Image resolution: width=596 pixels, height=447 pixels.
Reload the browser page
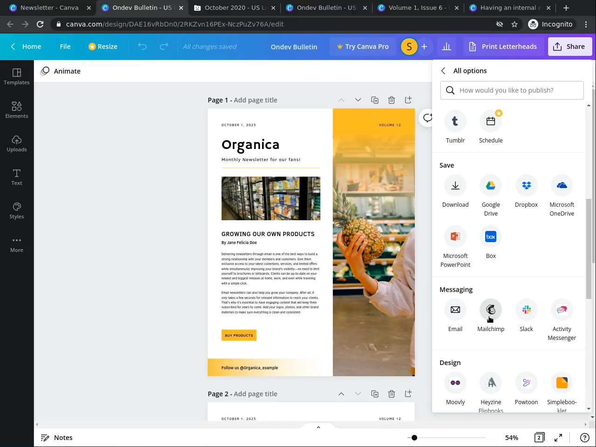point(40,24)
